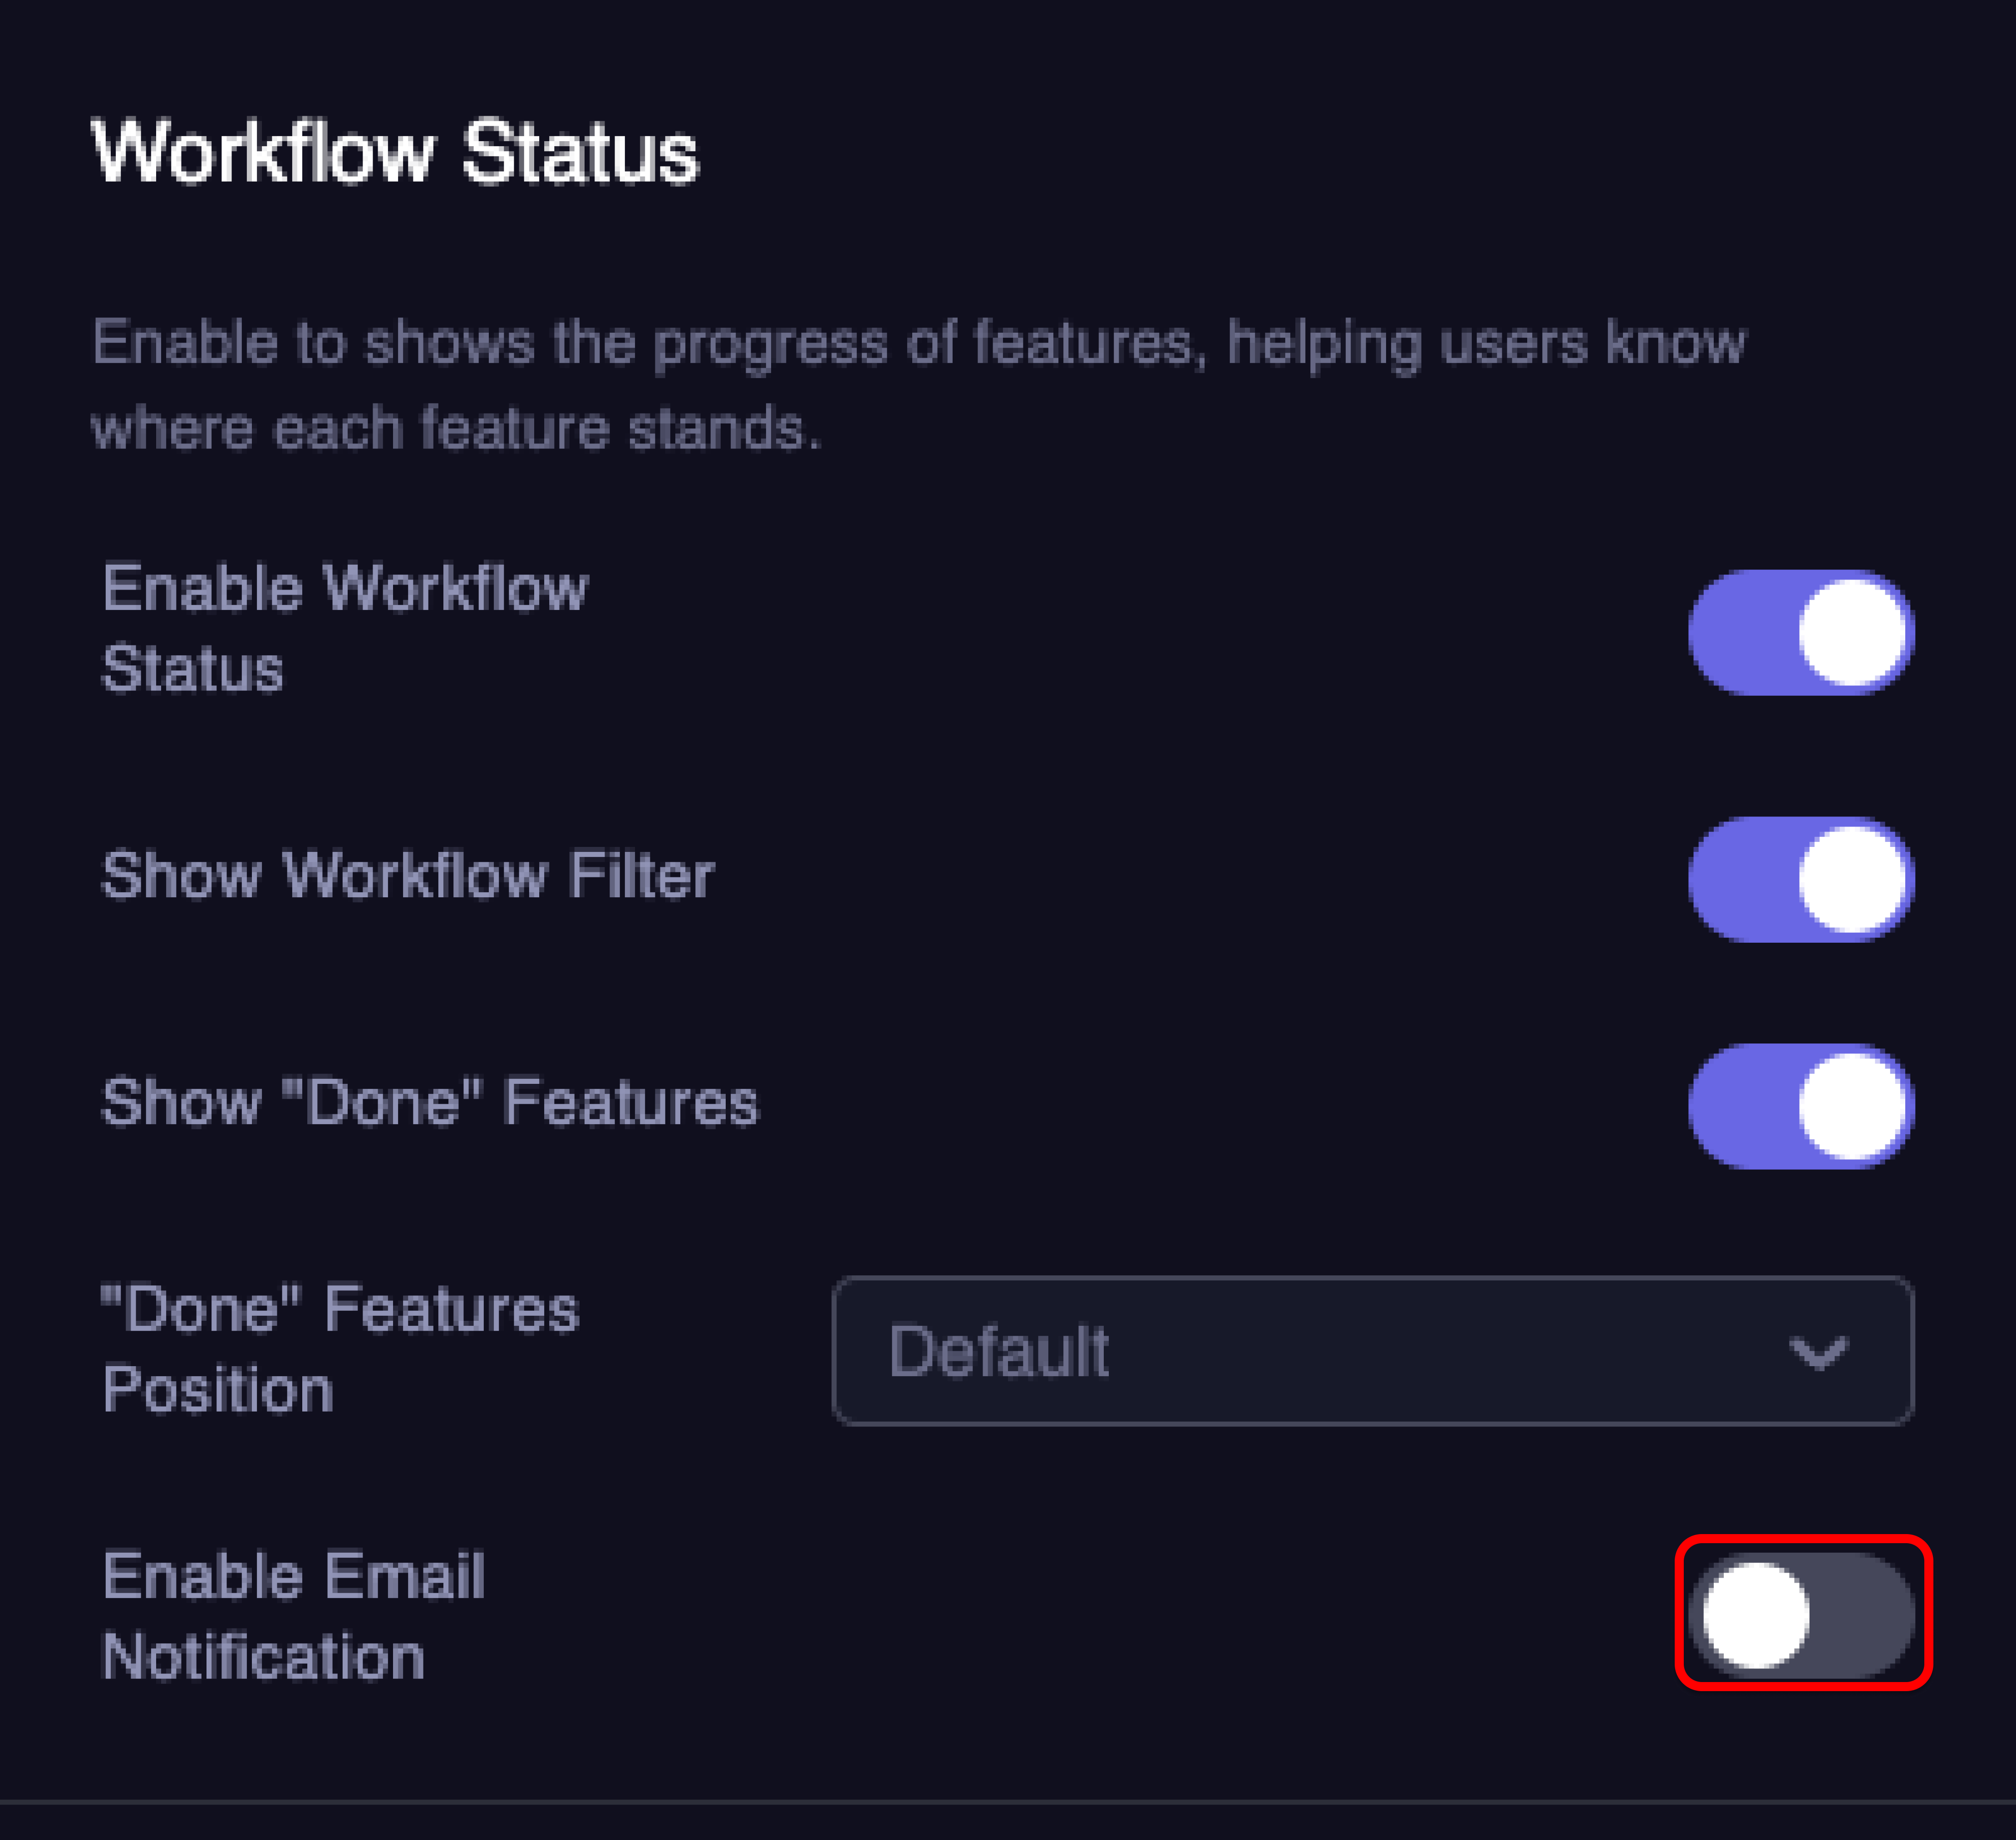Click the "Workflow Status" section heading
The image size is (2016, 1840).
click(395, 153)
